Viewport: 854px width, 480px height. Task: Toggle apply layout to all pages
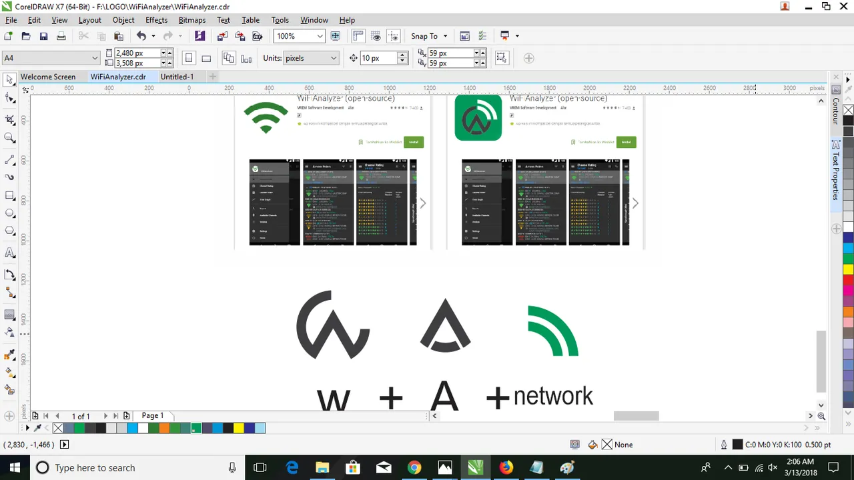(x=229, y=58)
